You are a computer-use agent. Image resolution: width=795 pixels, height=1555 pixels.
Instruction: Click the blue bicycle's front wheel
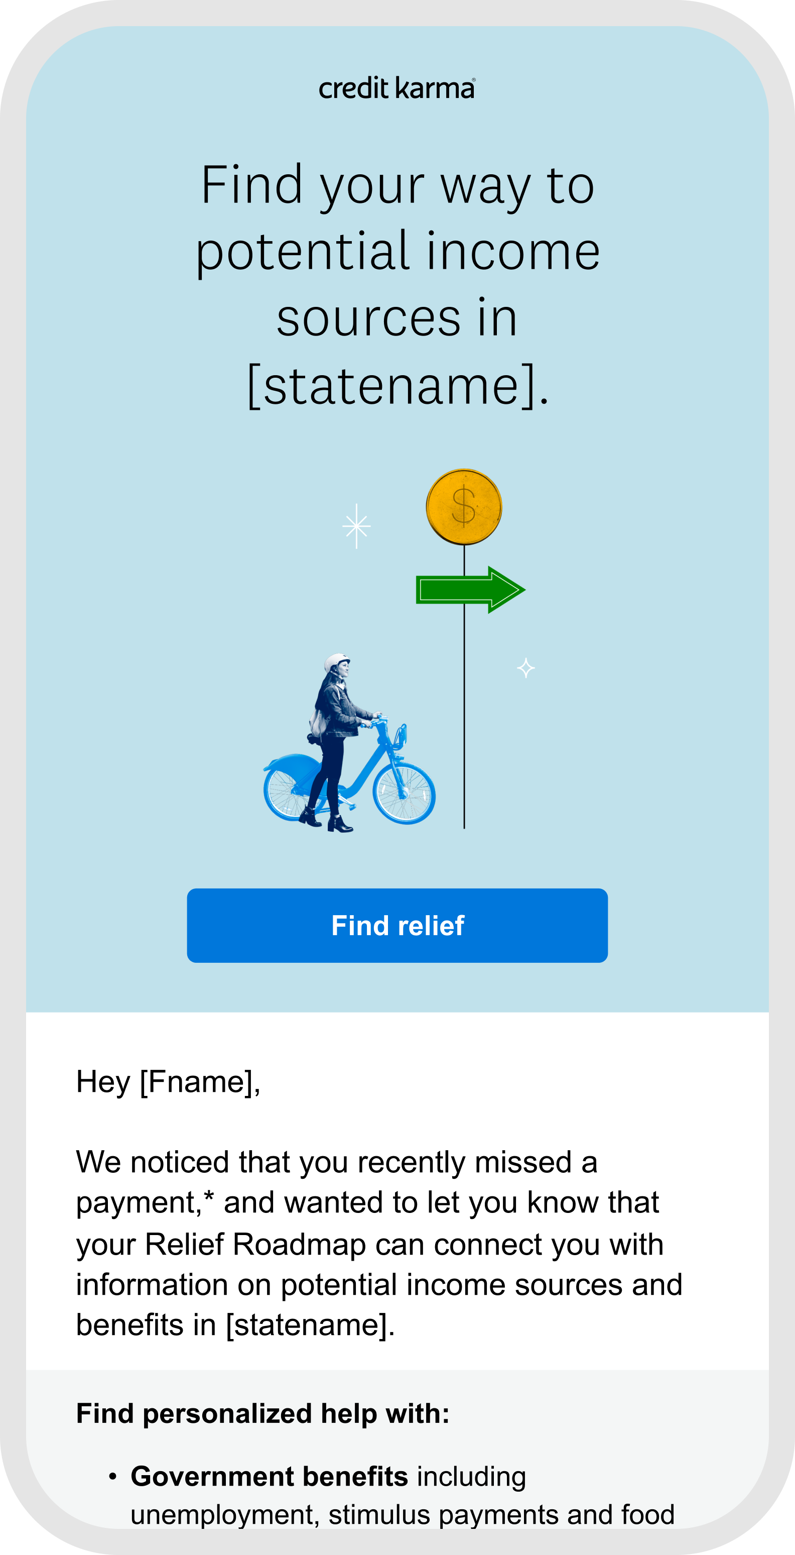coord(404,793)
